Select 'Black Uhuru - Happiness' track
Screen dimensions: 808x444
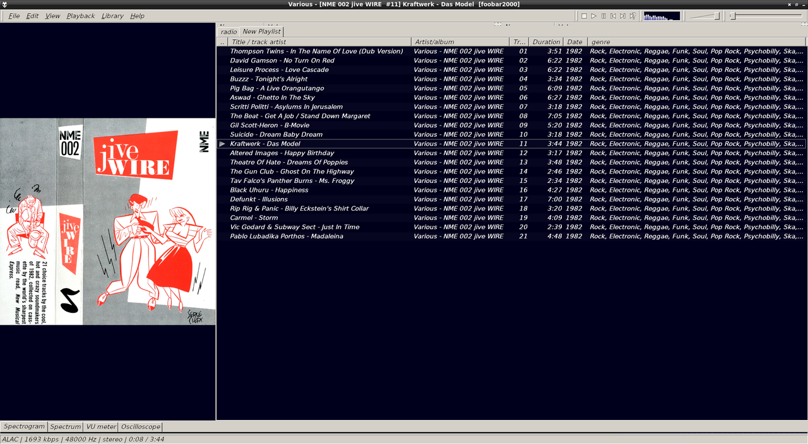269,190
